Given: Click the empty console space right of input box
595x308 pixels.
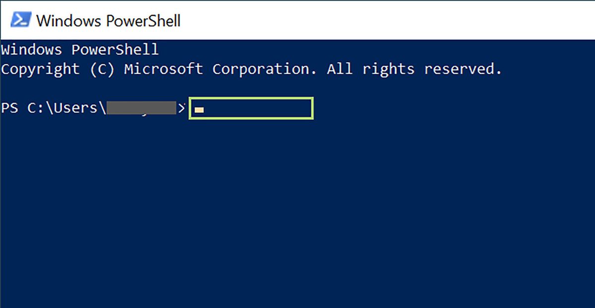Looking at the screenshot, I should pos(446,108).
